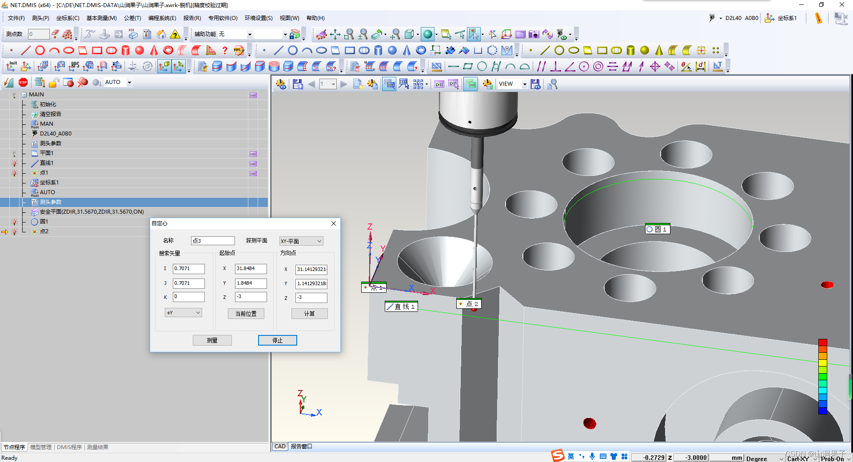The image size is (853, 462).
Task: Open the Degree units dropdown in status bar
Action: pyautogui.click(x=765, y=458)
